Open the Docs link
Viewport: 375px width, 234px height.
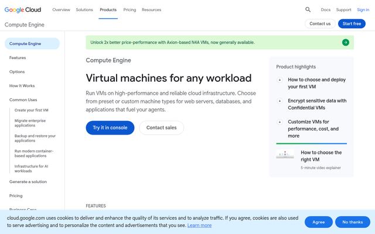[x=326, y=10]
